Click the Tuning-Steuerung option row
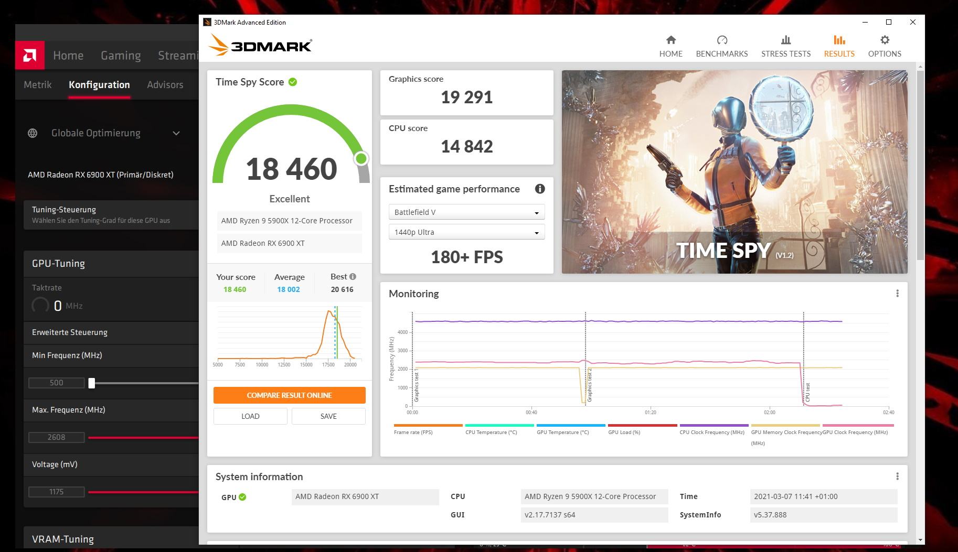The height and width of the screenshot is (552, 958). click(x=111, y=214)
